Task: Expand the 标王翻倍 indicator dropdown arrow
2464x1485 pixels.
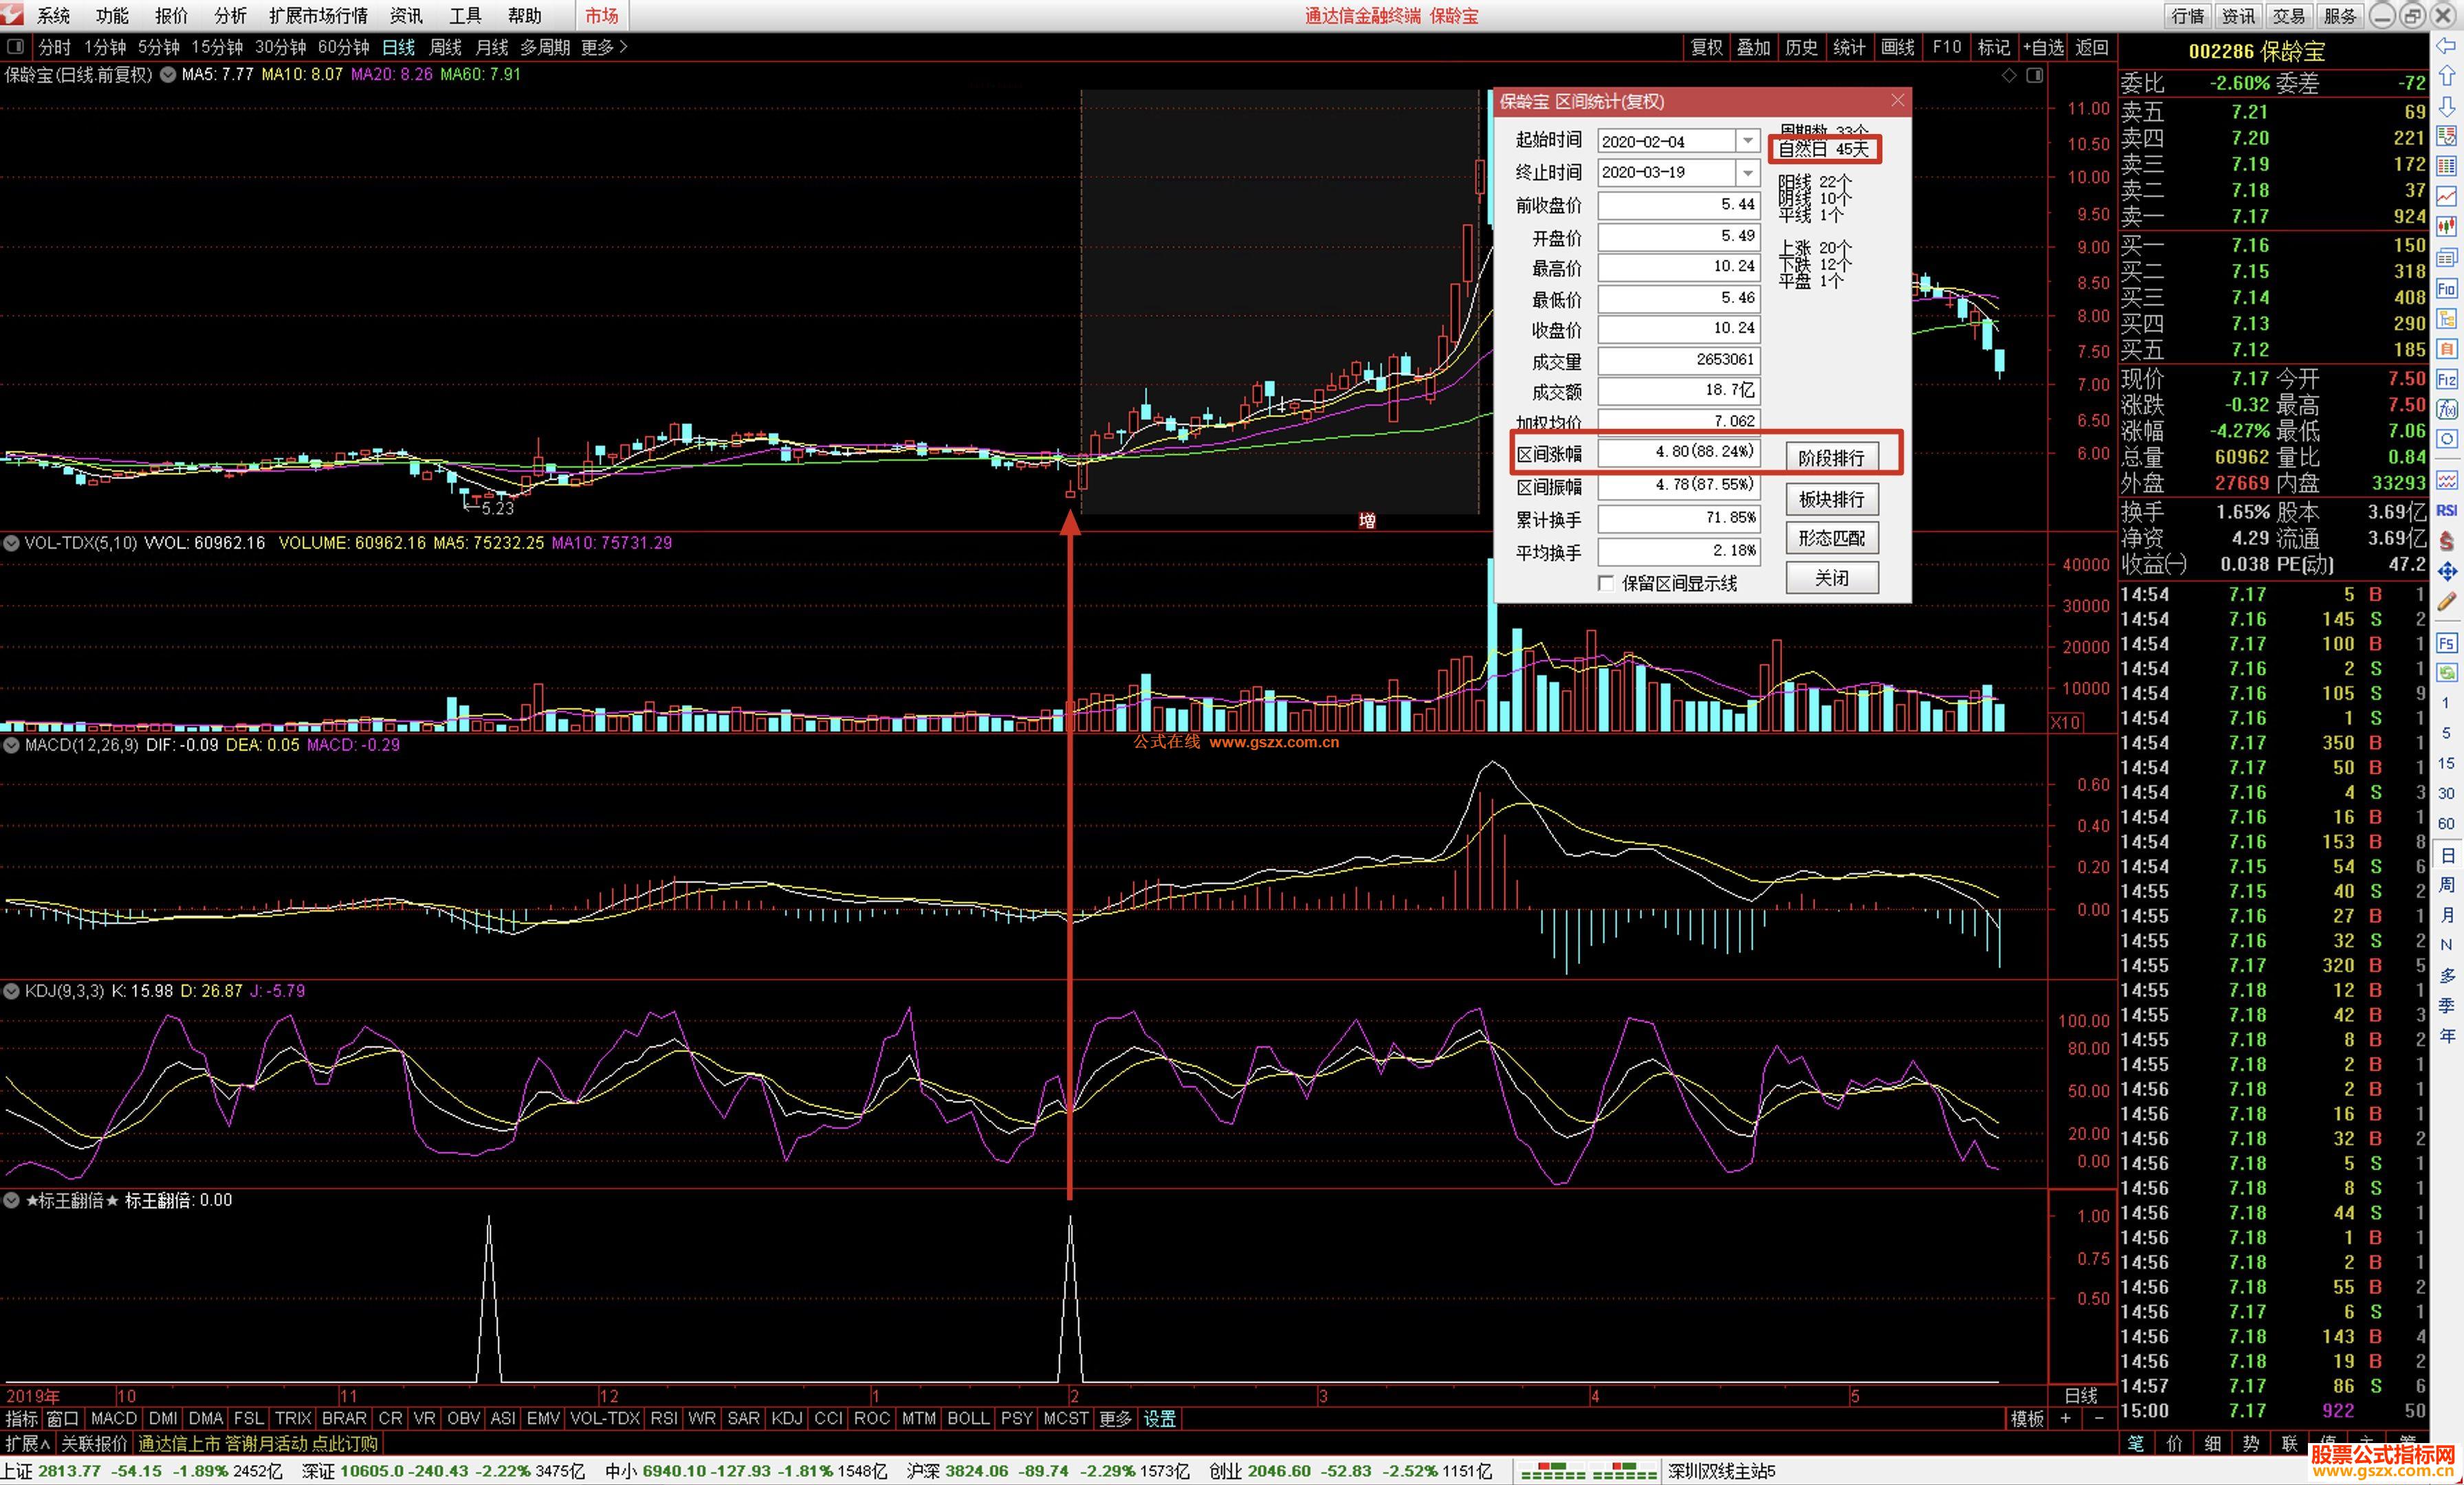Action: pos(11,1200)
